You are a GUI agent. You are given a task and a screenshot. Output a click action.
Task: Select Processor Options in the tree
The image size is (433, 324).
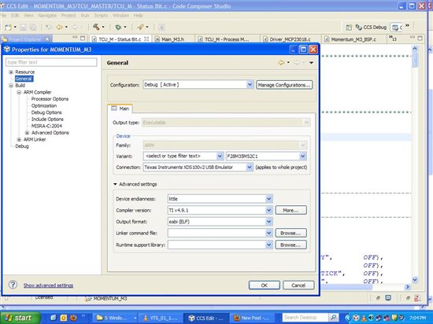50,99
